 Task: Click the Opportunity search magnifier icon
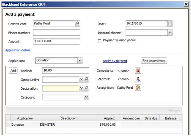87,79
